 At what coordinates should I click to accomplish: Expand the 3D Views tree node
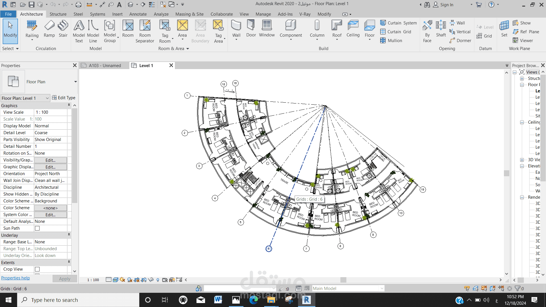522,160
